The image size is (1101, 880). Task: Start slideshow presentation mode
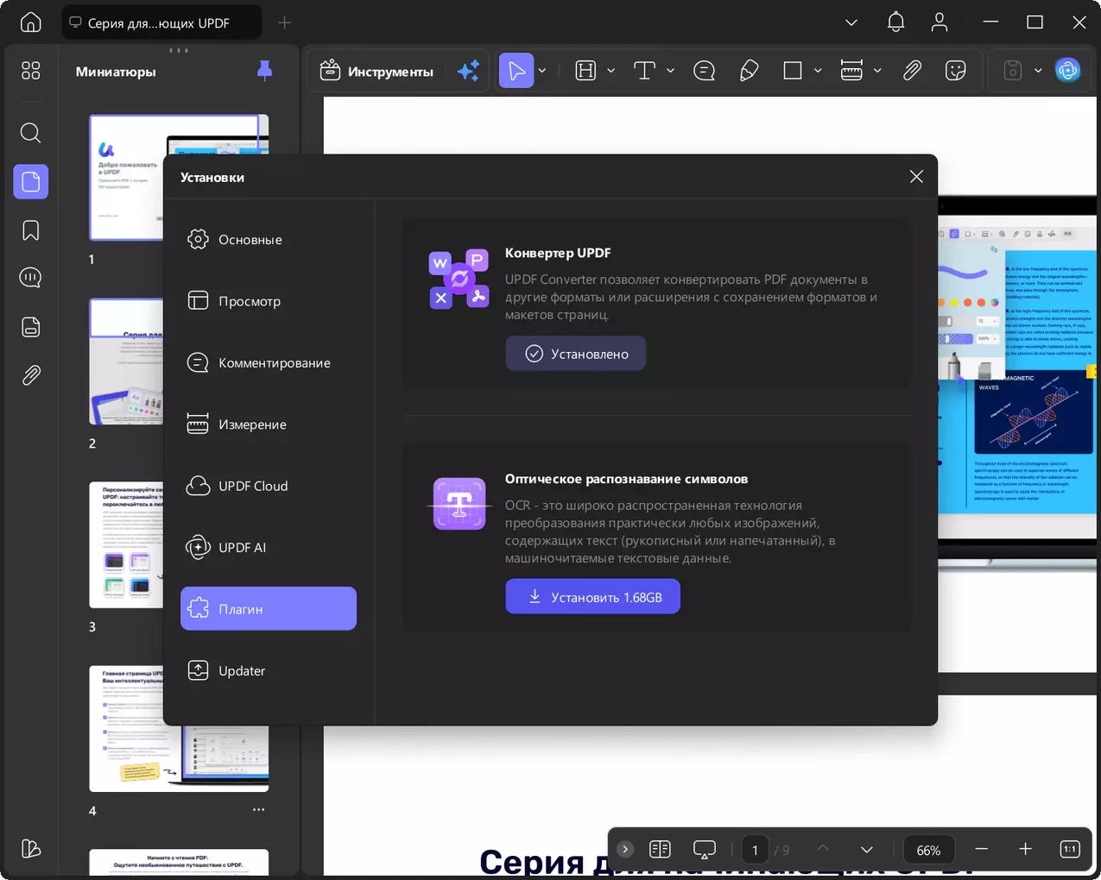click(705, 850)
